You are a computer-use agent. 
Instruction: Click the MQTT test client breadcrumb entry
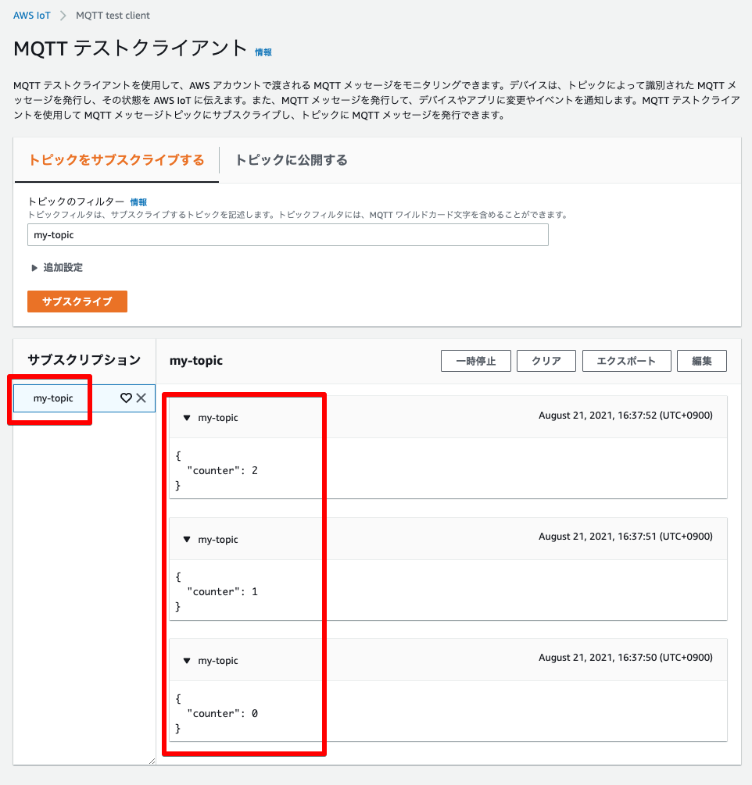coord(112,15)
